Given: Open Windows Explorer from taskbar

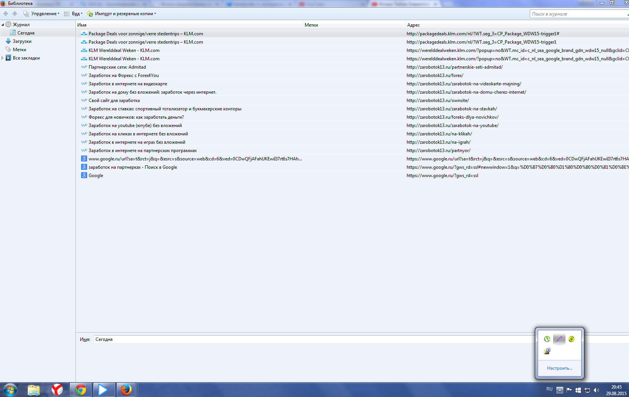Looking at the screenshot, I should coord(34,390).
